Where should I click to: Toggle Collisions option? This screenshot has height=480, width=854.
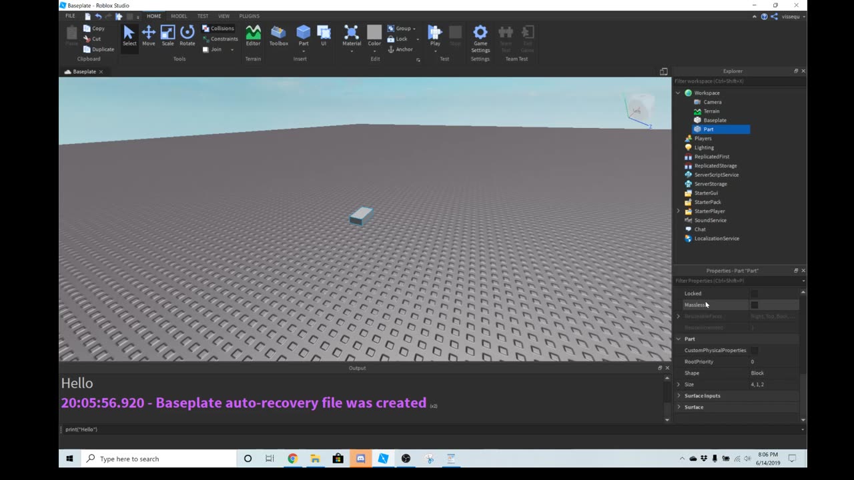218,29
